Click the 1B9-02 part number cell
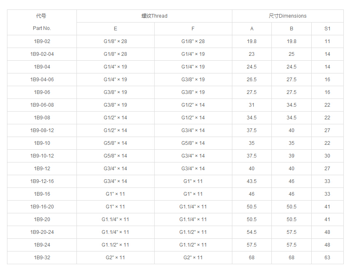 pos(42,41)
